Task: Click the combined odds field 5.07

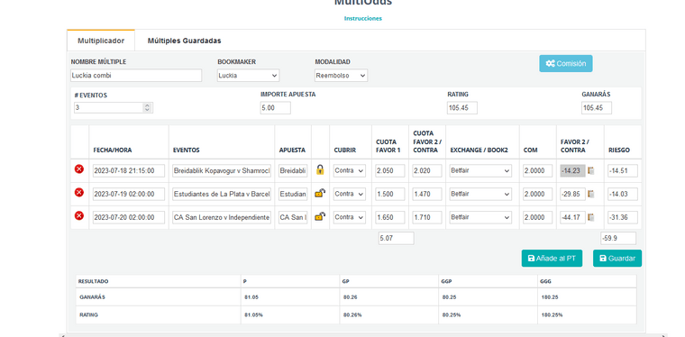Action: (x=397, y=239)
